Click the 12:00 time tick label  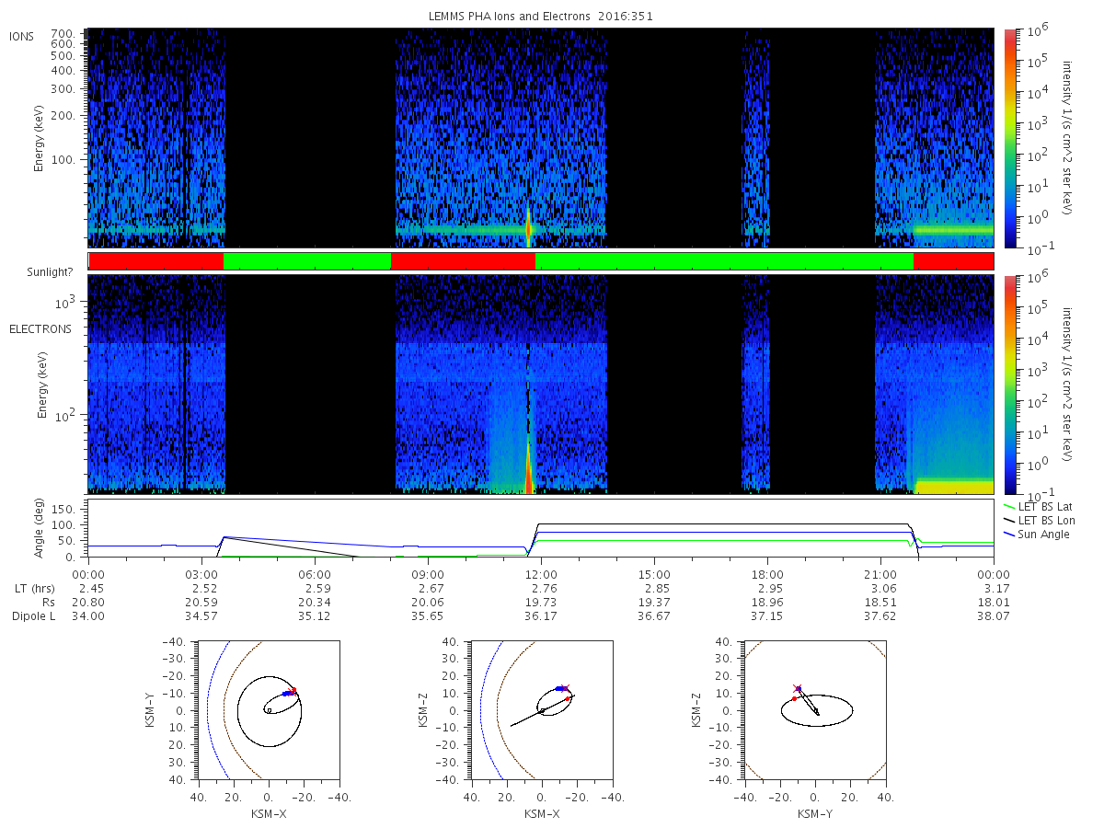point(541,575)
